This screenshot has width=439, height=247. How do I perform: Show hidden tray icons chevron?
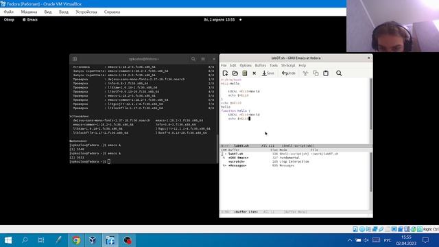(349, 240)
